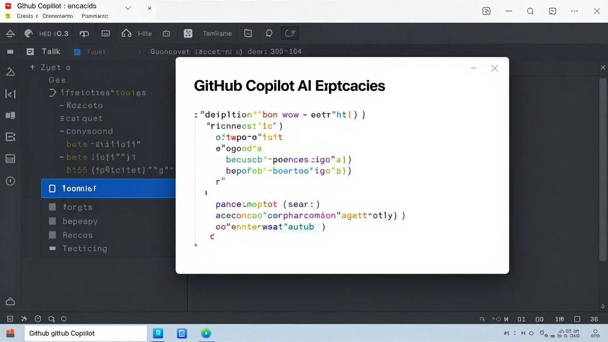Click the Temlrame toolbar label
This screenshot has width=608, height=342.
(x=217, y=34)
